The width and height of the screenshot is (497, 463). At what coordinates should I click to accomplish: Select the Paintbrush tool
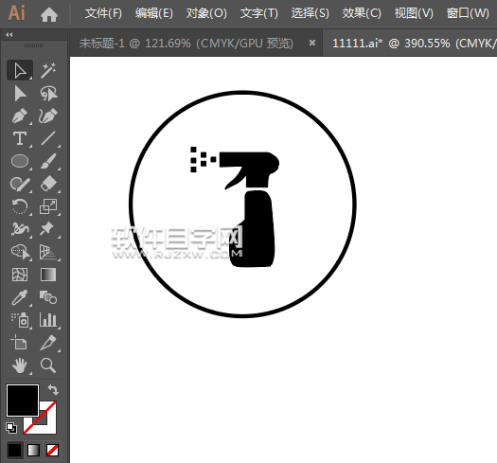click(x=48, y=161)
